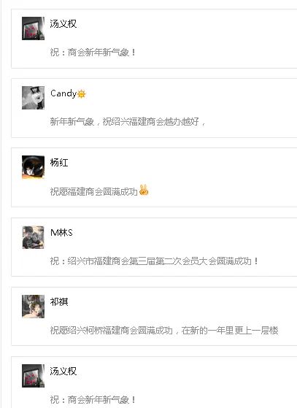Click 杨红's avatar image

point(33,167)
